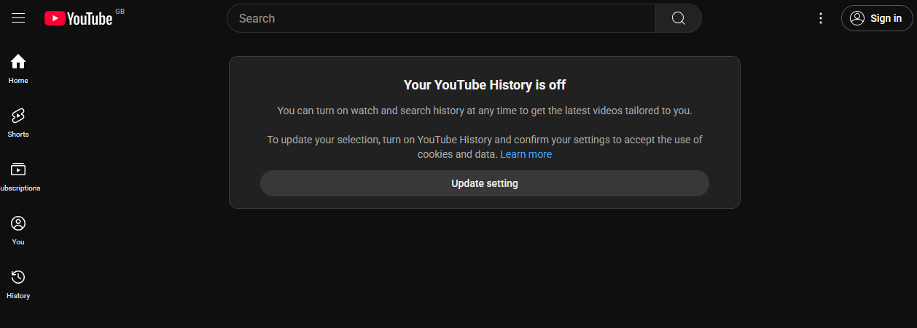Open History from the sidebar
The height and width of the screenshot is (328, 917).
pos(18,284)
